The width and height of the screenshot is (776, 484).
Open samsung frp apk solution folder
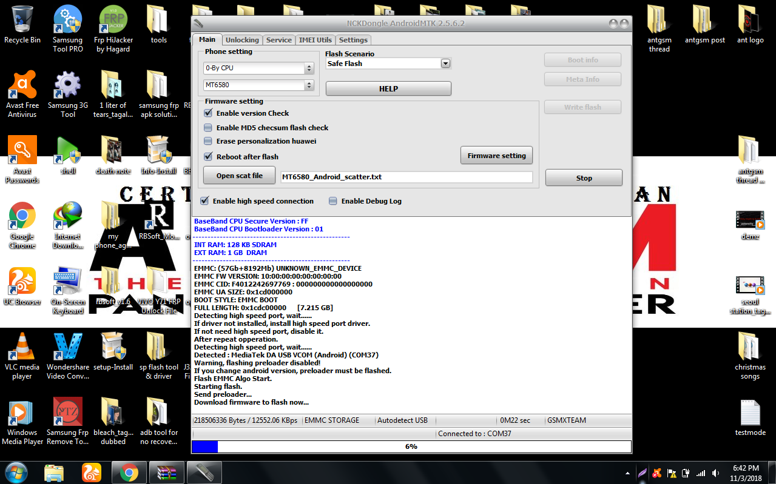click(158, 94)
